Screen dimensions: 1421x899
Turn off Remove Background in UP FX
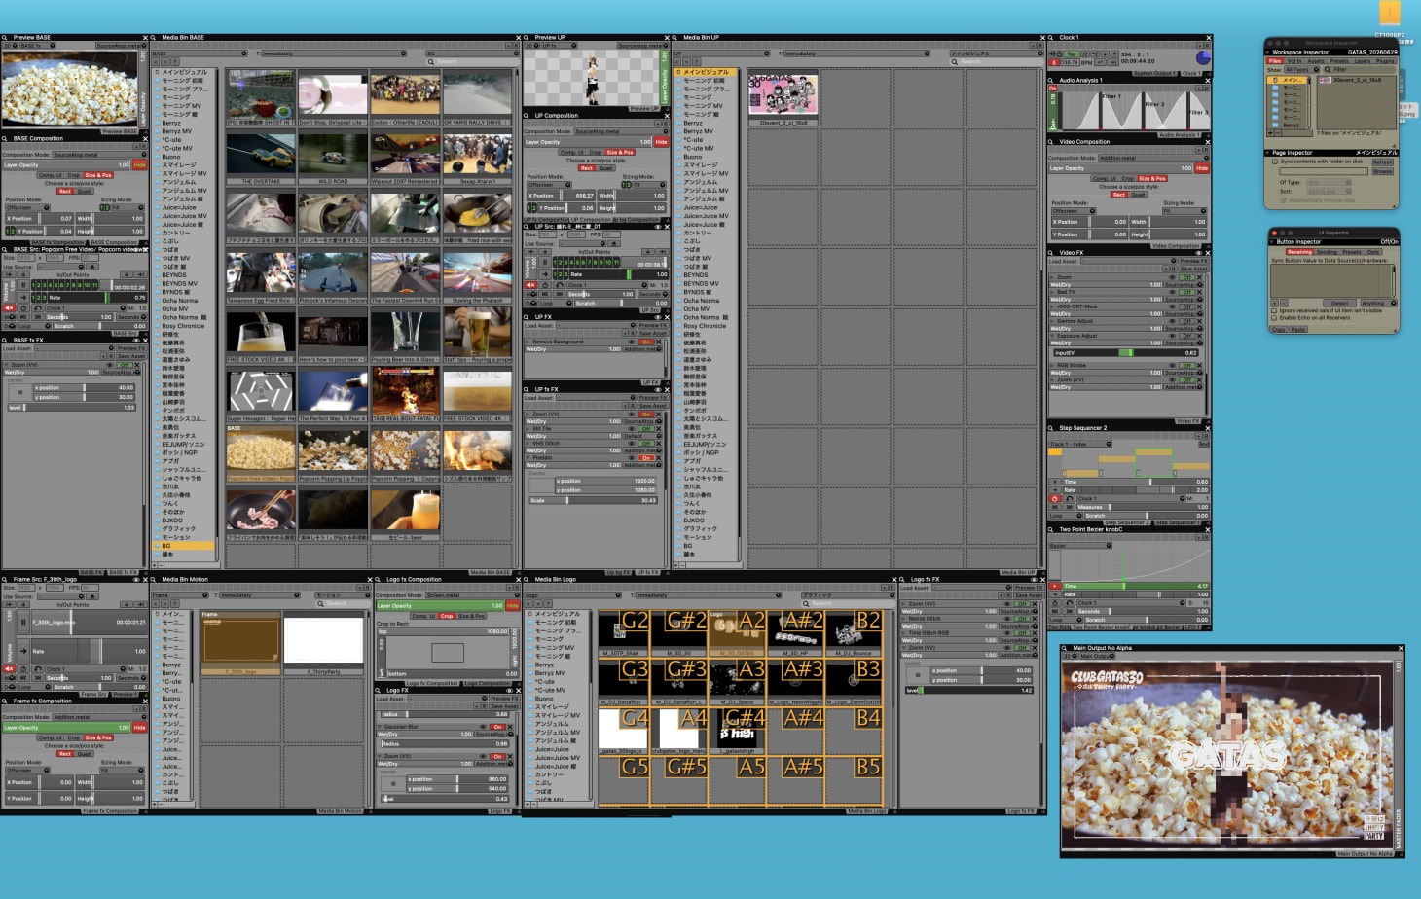(x=645, y=342)
